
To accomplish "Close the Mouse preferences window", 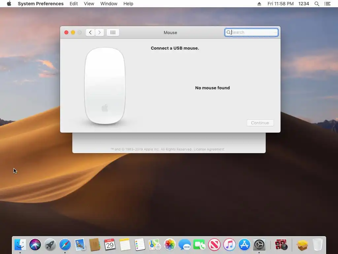I will point(66,32).
